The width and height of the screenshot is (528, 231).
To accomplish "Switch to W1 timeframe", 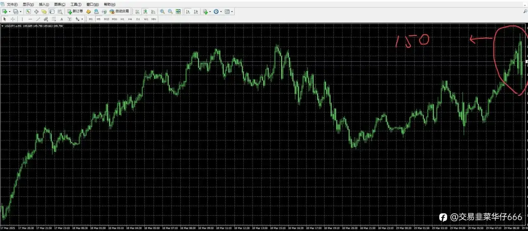I will click(x=146, y=19).
